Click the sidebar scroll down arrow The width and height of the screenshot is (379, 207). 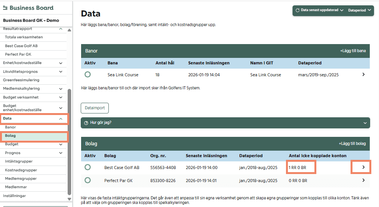(69, 199)
